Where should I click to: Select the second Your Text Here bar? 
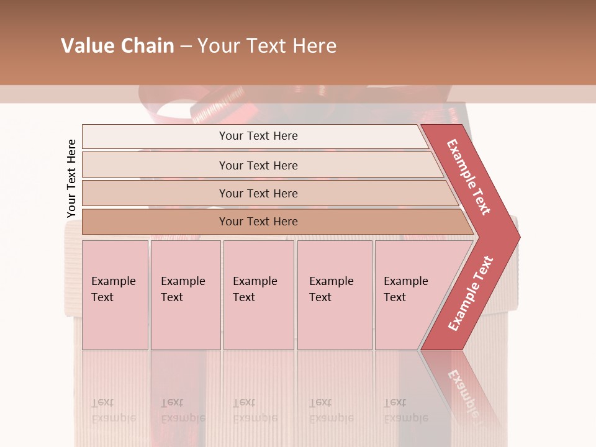click(x=258, y=165)
